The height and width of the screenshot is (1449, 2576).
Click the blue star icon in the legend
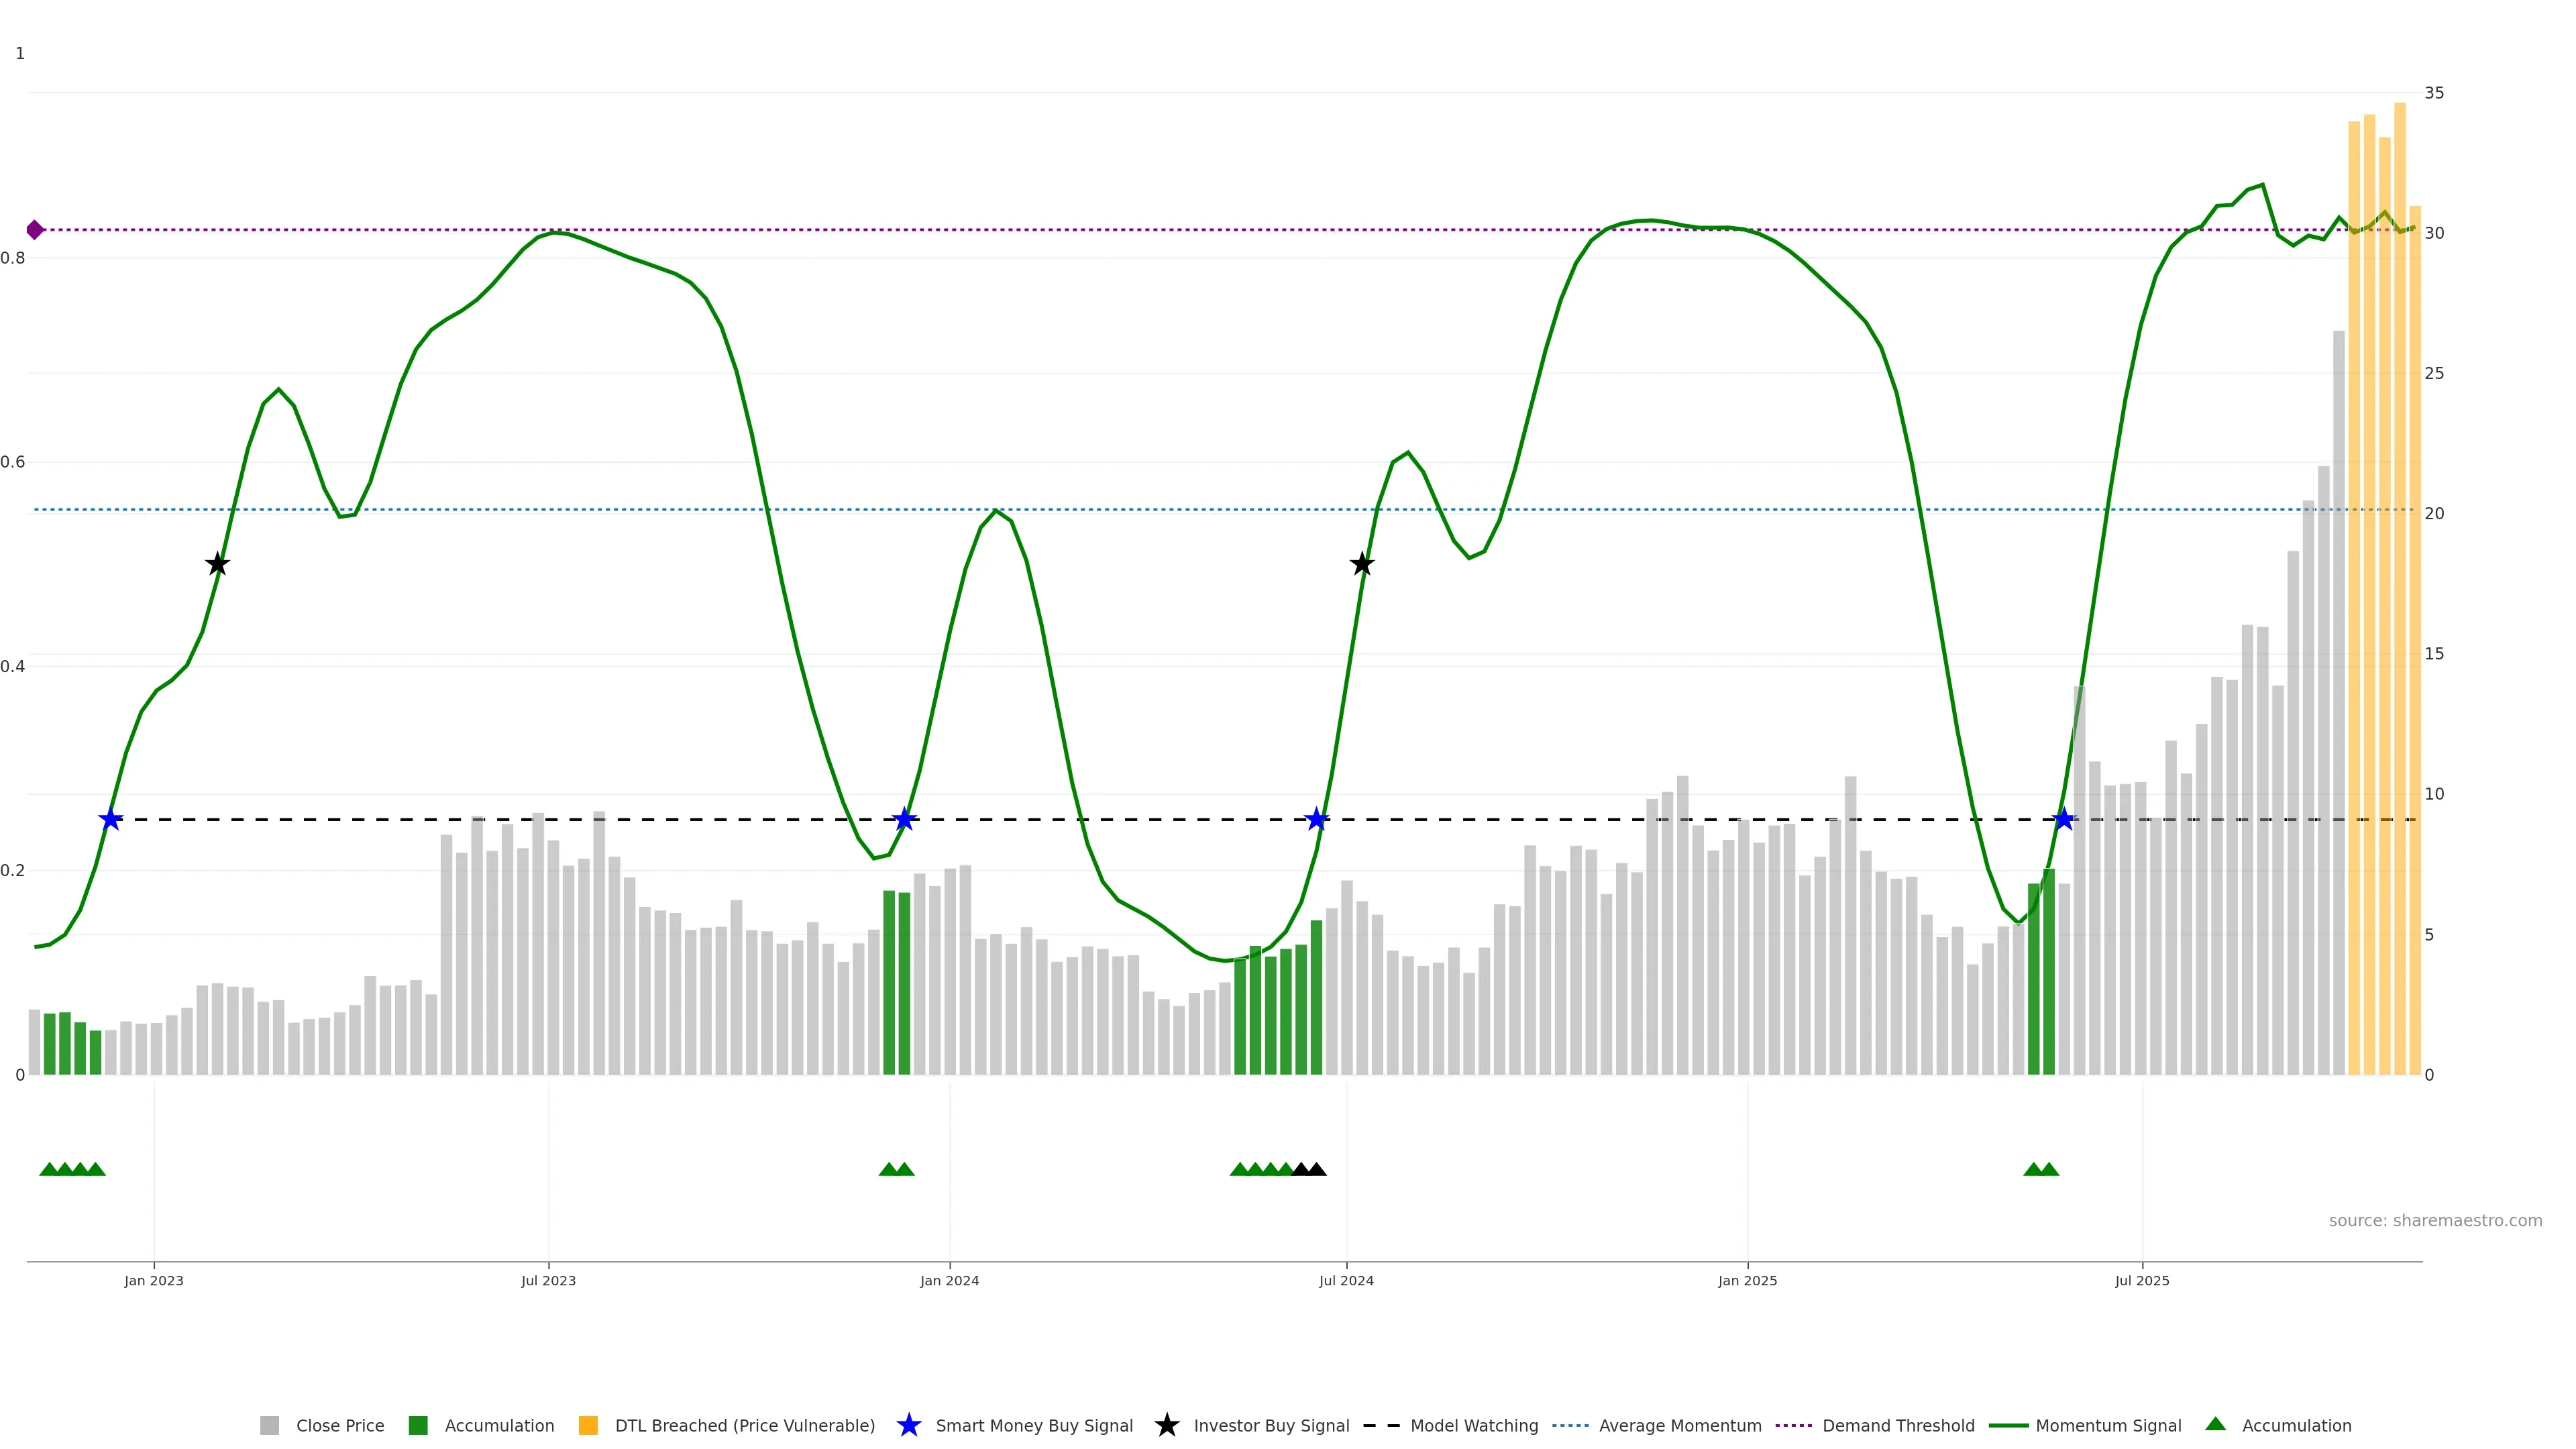tap(908, 1426)
